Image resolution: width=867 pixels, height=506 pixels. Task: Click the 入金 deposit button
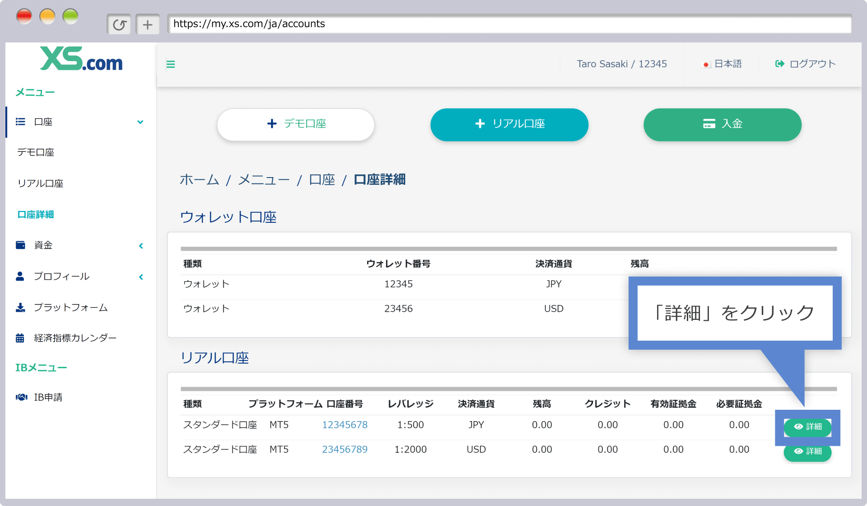[x=722, y=124]
